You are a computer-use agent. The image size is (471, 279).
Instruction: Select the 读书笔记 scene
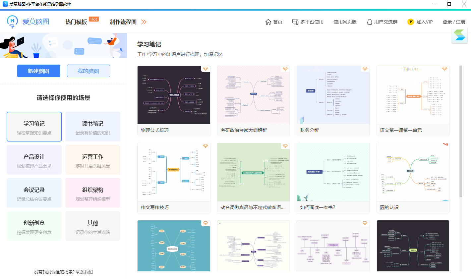click(x=92, y=127)
